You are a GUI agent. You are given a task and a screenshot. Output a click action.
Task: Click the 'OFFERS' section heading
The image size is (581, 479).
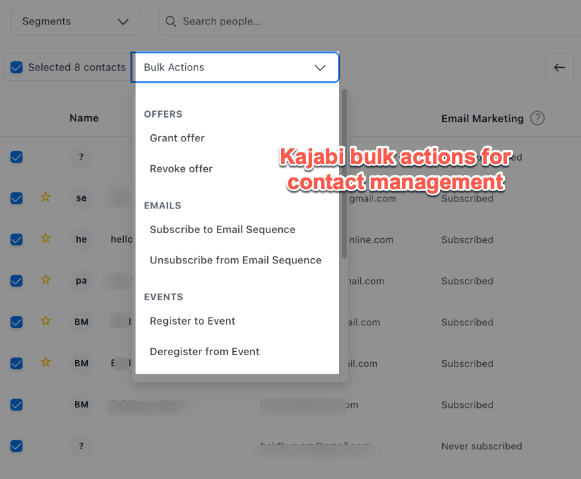point(163,114)
